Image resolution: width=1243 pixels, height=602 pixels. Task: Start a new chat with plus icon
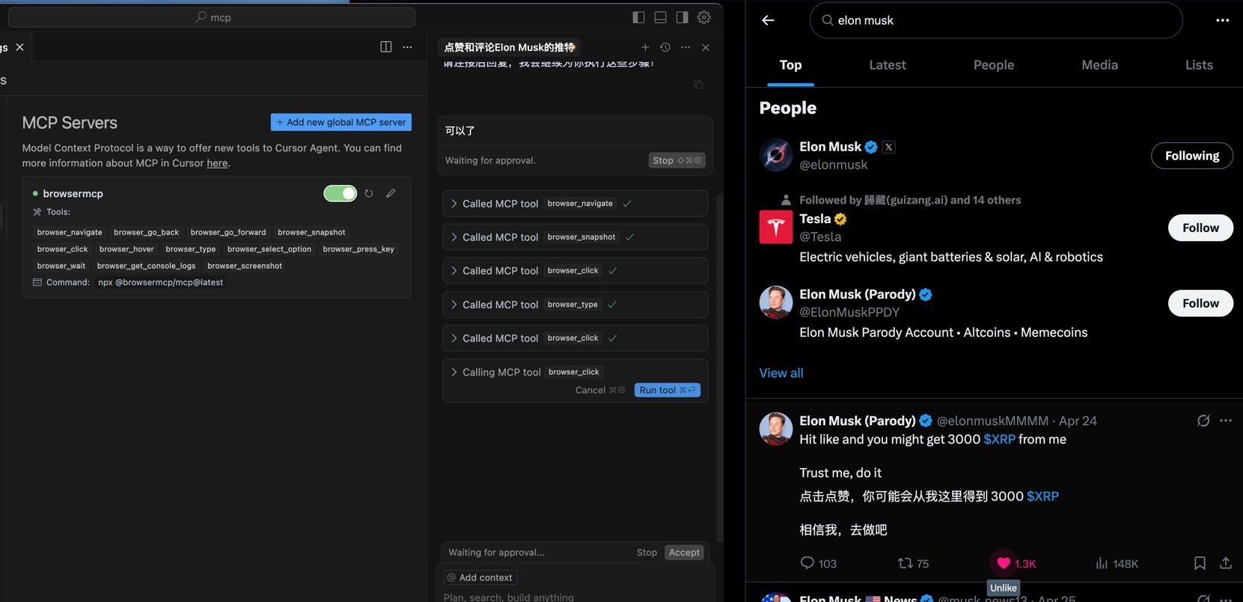click(645, 47)
